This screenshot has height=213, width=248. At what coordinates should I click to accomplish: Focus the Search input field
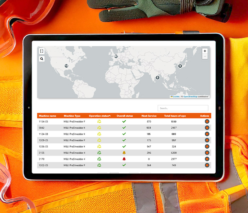click(183, 108)
